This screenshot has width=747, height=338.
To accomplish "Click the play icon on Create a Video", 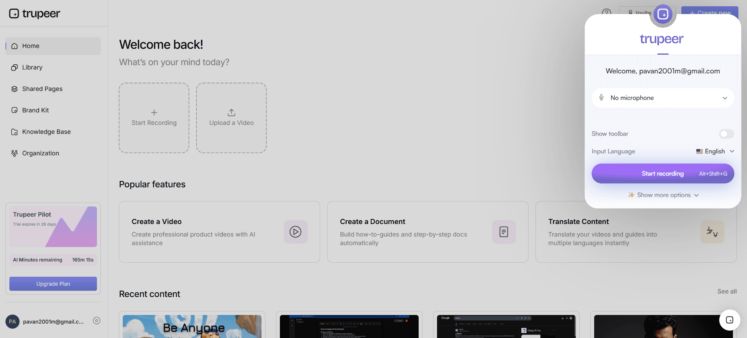I will [x=296, y=232].
